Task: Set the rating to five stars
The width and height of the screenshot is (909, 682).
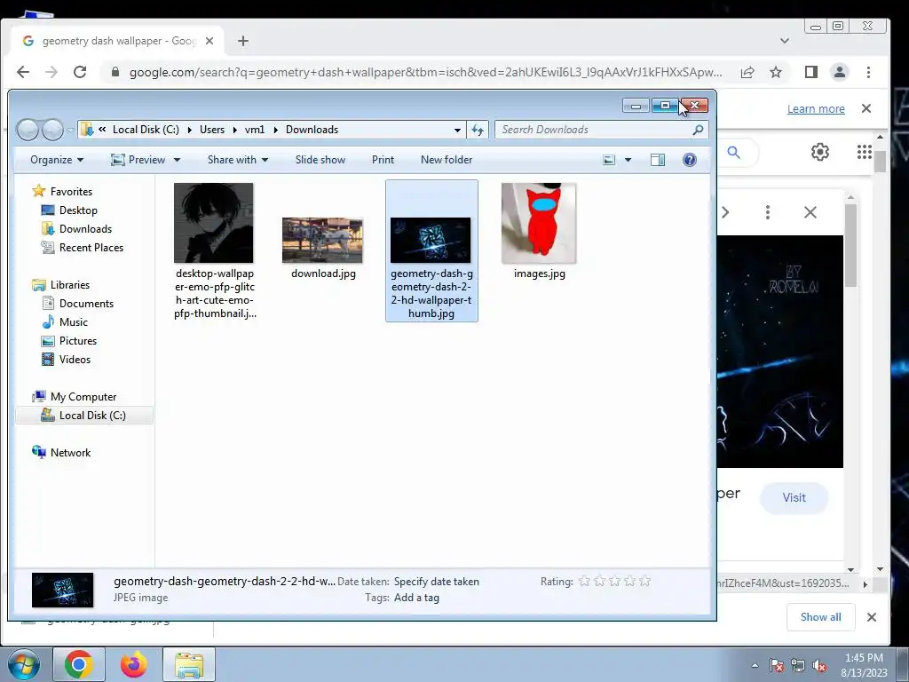Action: click(x=644, y=581)
